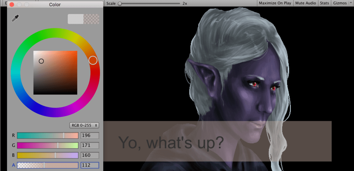
Task: Click the hue ring handle
Action: [x=93, y=60]
